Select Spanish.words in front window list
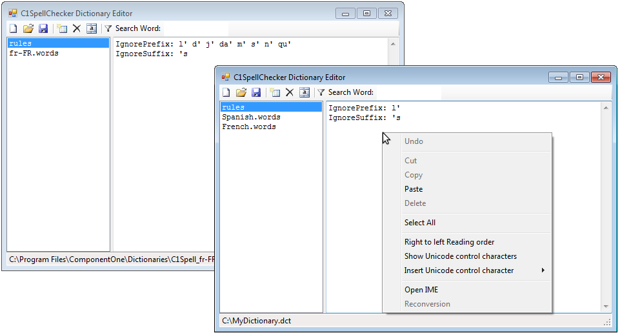The height and width of the screenshot is (335, 620). (251, 117)
